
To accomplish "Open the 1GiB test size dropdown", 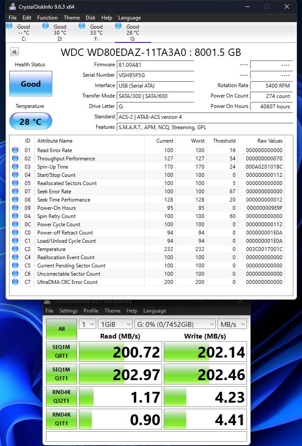I will (x=116, y=324).
